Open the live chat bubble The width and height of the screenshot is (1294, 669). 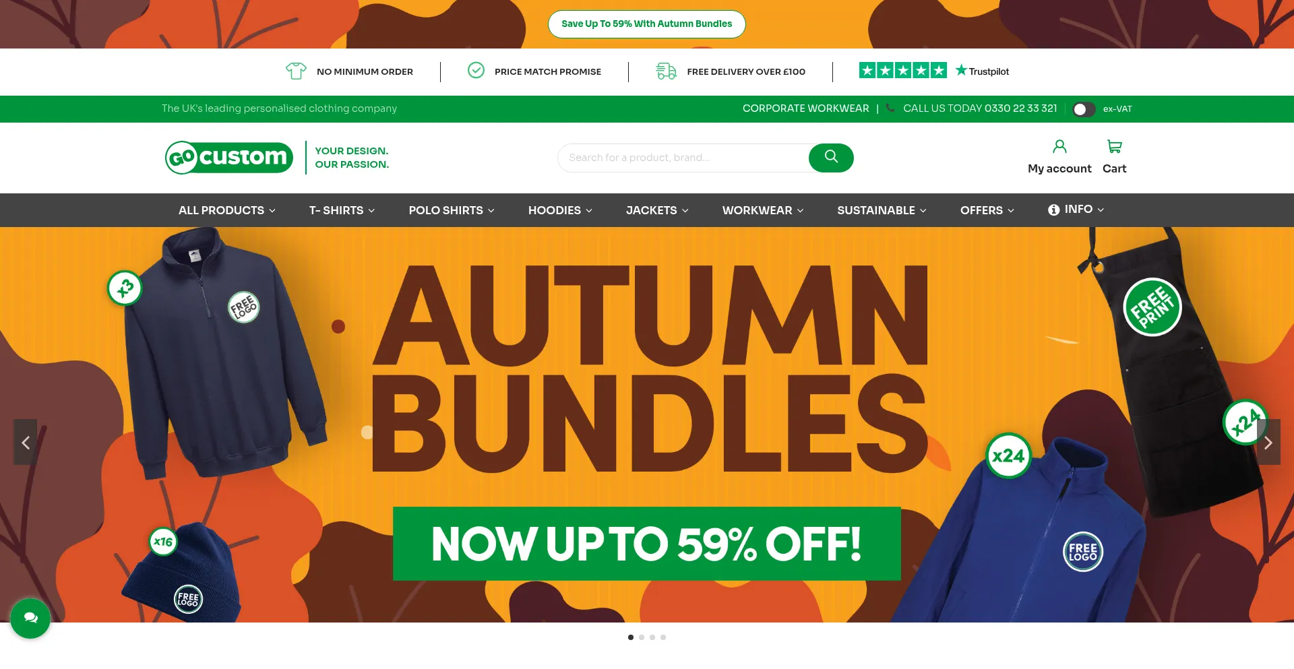pos(30,618)
